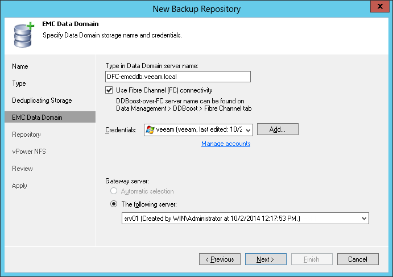The width and height of the screenshot is (393, 277).
Task: Select the EMC Data Domain step
Action: (50, 117)
